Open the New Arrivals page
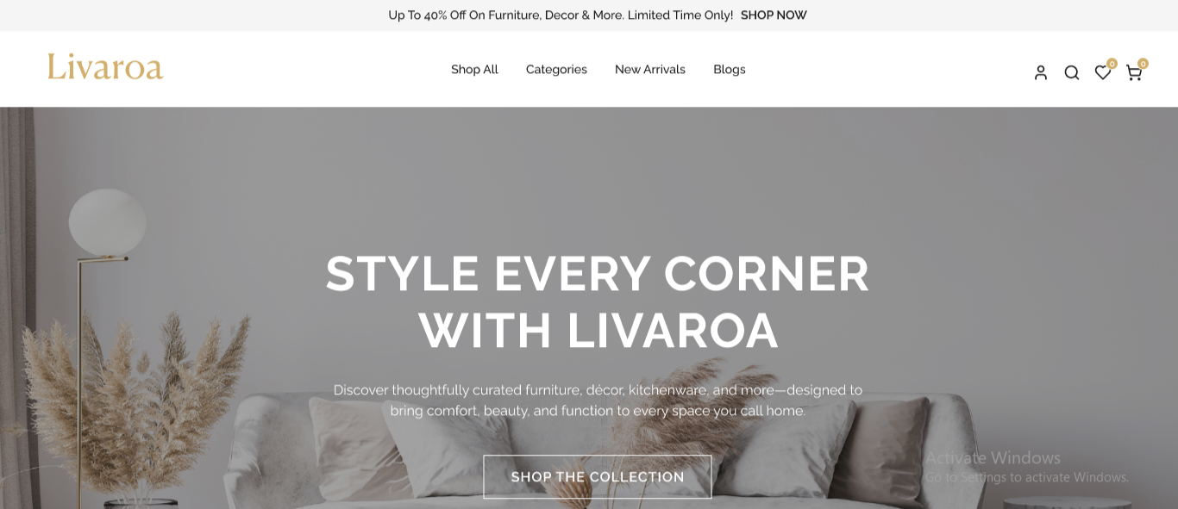Screen dimensions: 1178x509 (x=650, y=69)
